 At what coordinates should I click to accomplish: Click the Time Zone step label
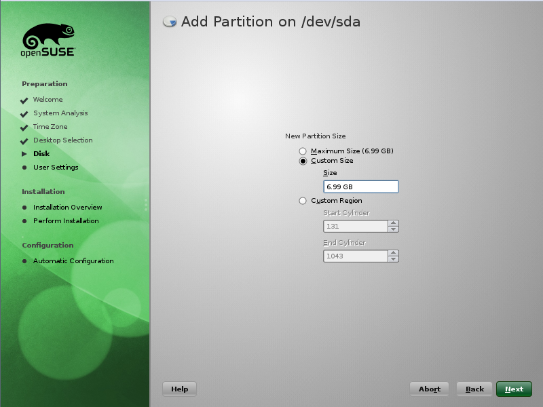50,127
